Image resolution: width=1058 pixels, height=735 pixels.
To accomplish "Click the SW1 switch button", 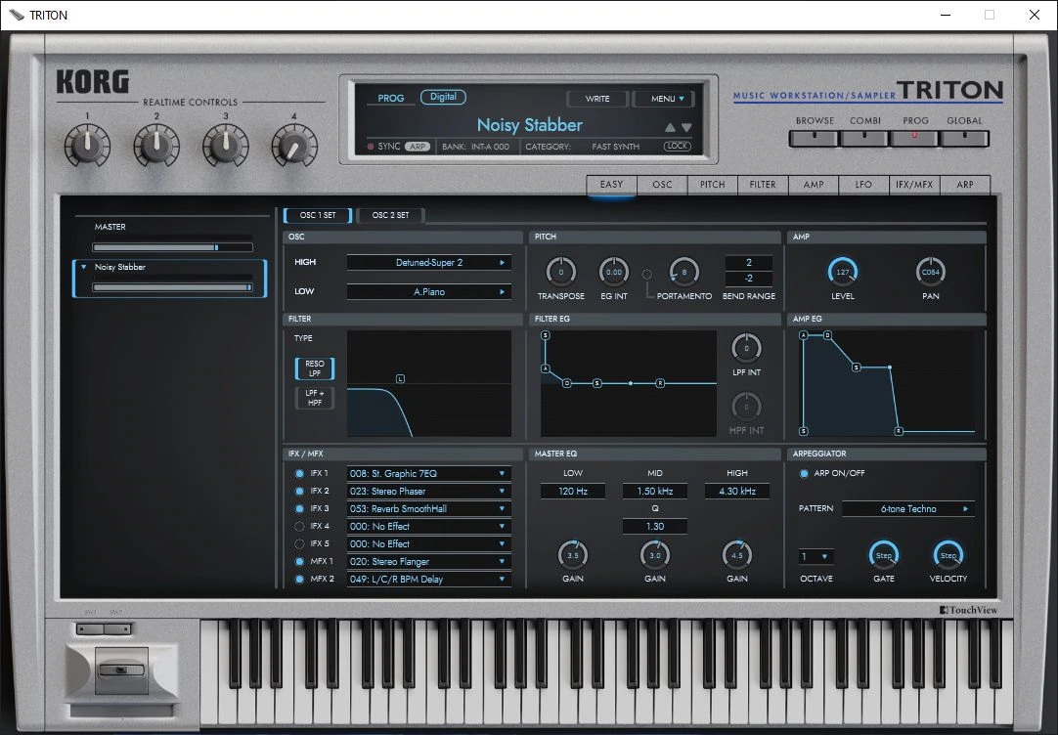I will (x=90, y=629).
